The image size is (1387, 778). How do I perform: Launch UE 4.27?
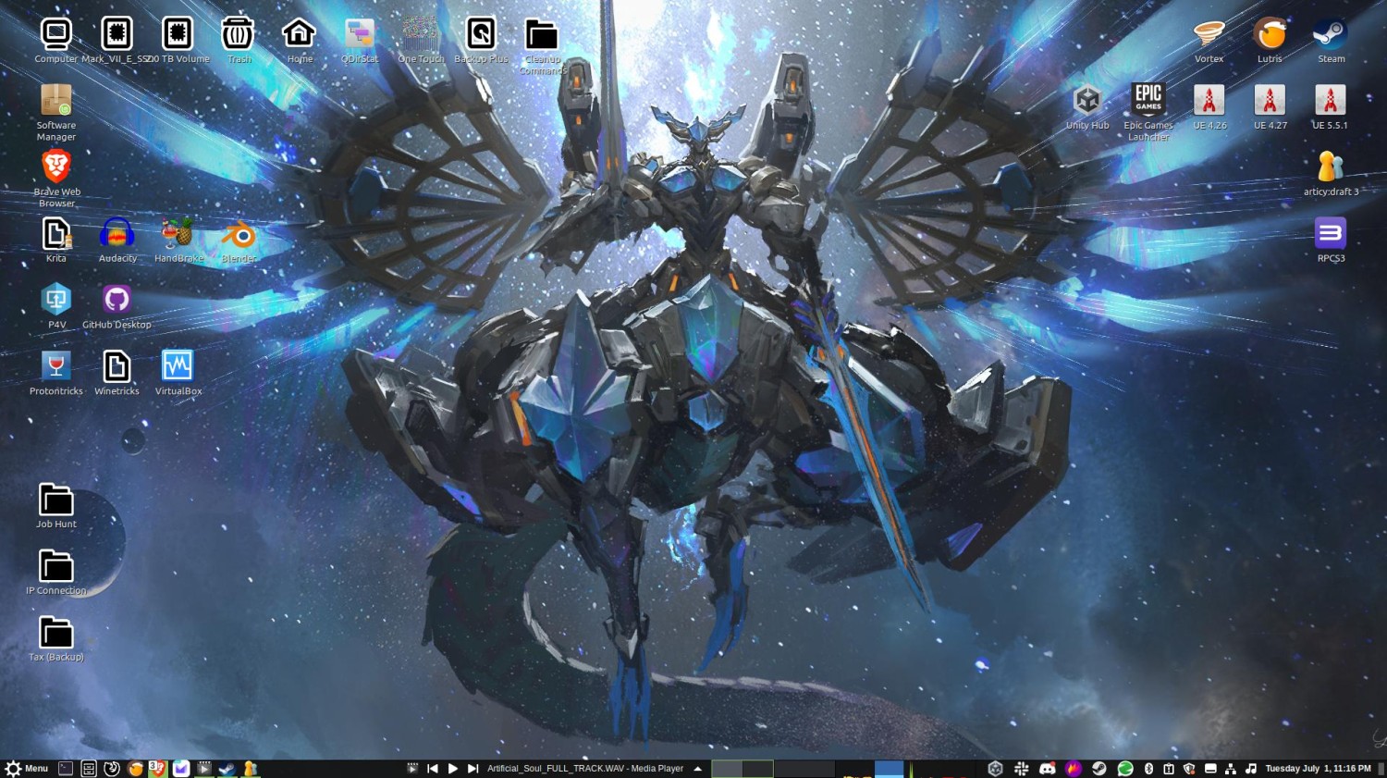1270,106
